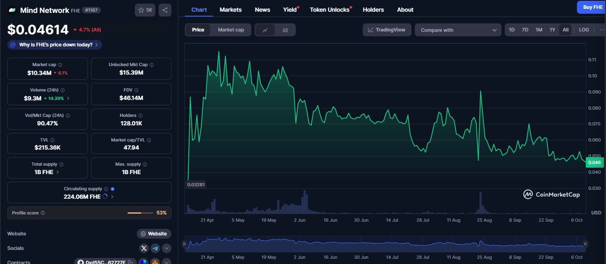This screenshot has width=606, height=264.
Task: Open 'Why is FHE's price down today?' link
Action: 54,45
